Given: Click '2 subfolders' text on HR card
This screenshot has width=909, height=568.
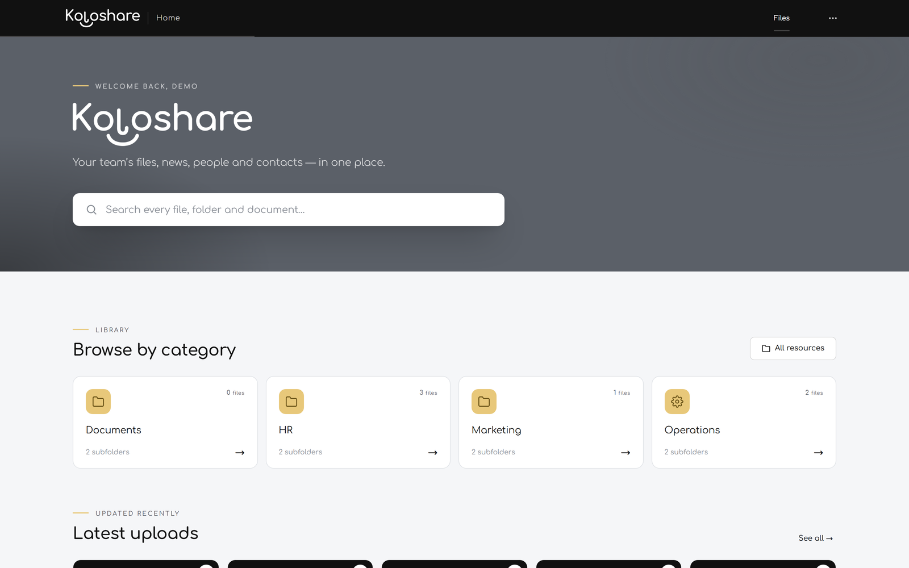Looking at the screenshot, I should pyautogui.click(x=301, y=452).
